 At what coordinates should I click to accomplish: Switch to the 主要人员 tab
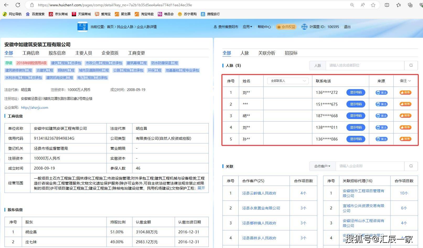(84, 53)
